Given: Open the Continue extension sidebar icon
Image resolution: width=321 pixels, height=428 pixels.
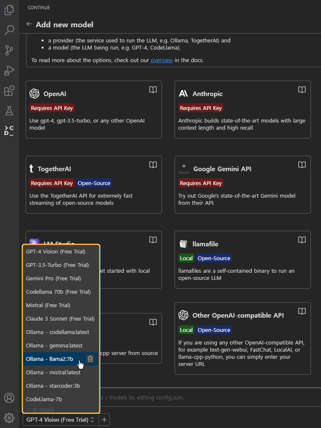Looking at the screenshot, I should tap(9, 131).
